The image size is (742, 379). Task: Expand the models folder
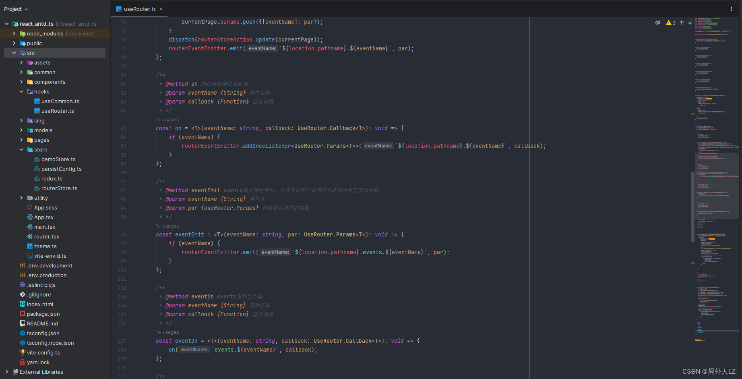(x=21, y=130)
